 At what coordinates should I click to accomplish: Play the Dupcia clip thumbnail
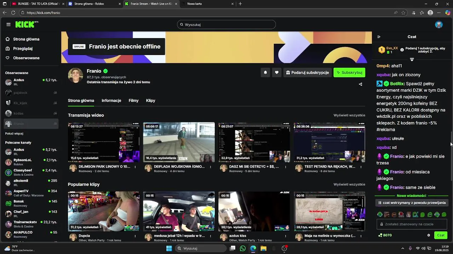click(104, 211)
